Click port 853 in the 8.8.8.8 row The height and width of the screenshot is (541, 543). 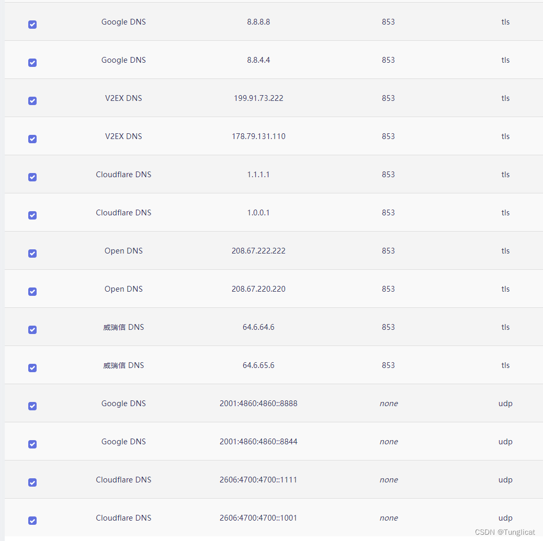388,22
